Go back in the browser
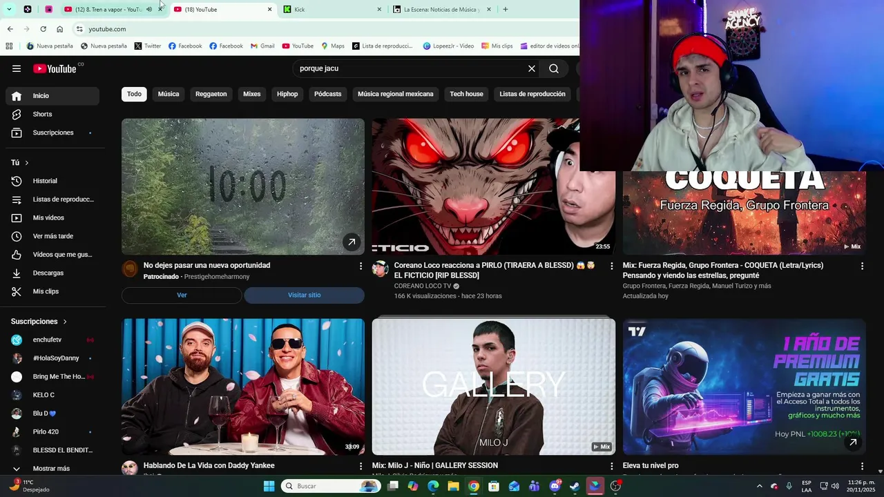This screenshot has width=884, height=497. tap(10, 29)
